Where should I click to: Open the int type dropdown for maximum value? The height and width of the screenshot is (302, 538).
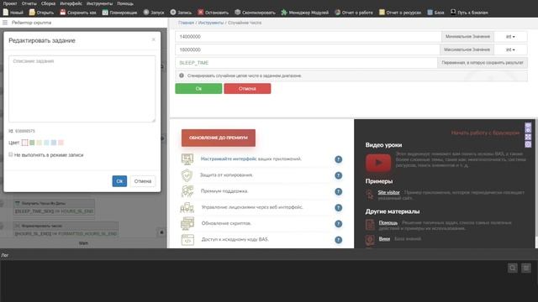[510, 49]
